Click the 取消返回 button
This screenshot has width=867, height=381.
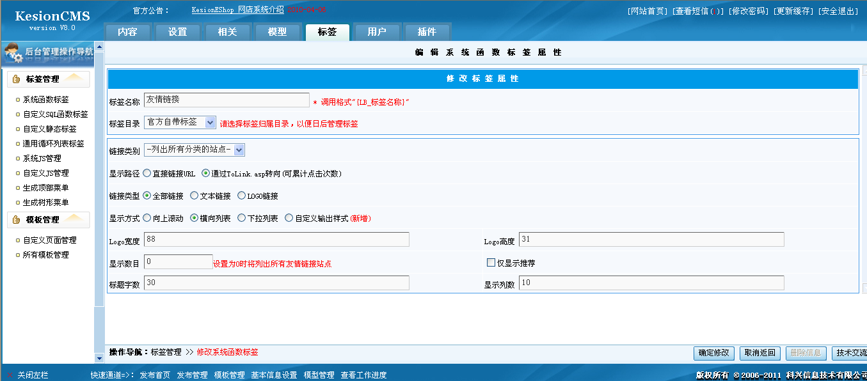click(760, 354)
